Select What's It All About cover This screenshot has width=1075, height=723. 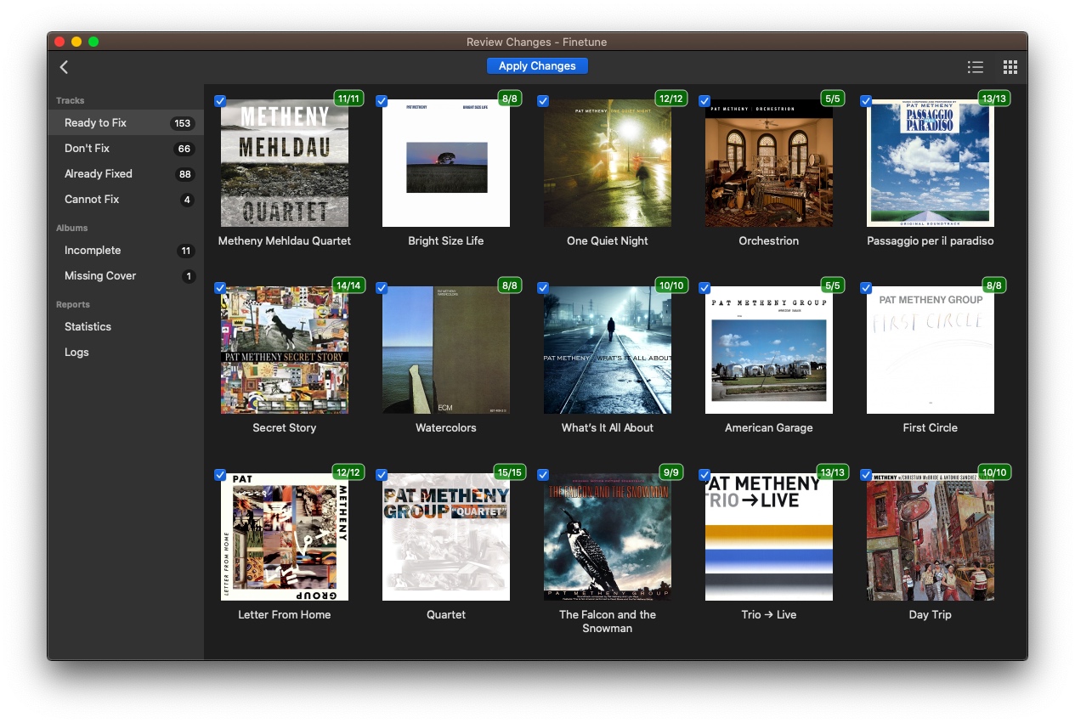pyautogui.click(x=608, y=350)
